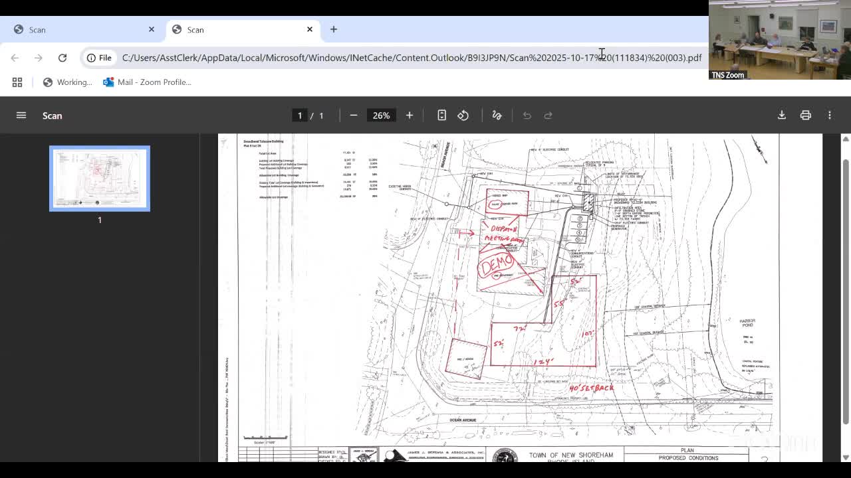Select page 1 thumbnail in sidebar
The height and width of the screenshot is (478, 851).
[x=100, y=179]
